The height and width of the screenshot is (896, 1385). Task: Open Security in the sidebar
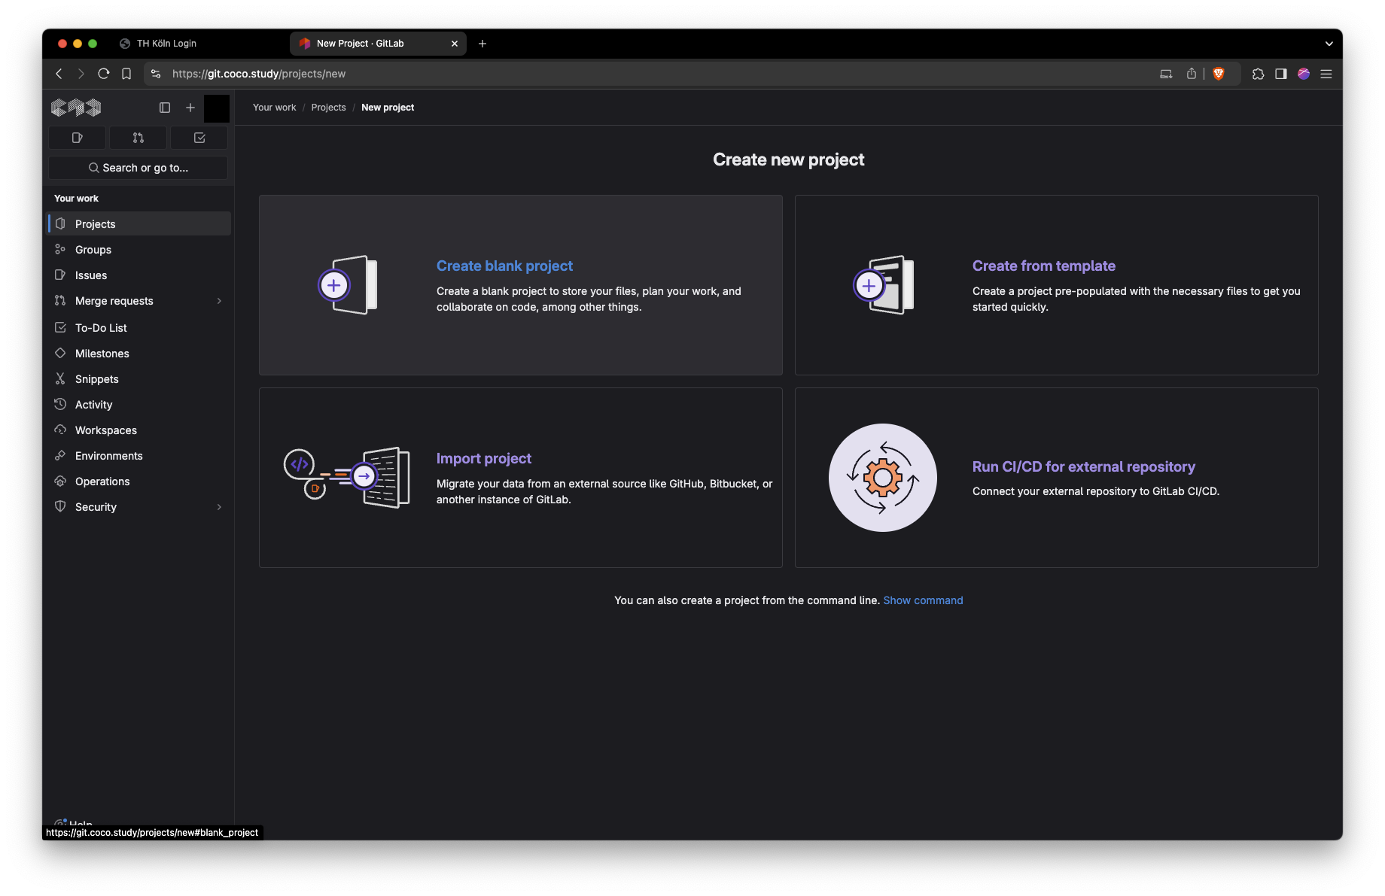click(x=138, y=506)
